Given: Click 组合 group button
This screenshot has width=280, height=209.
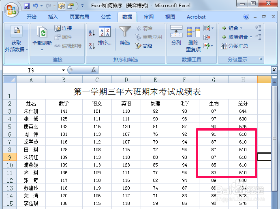Looking at the screenshot, I should (x=230, y=28).
